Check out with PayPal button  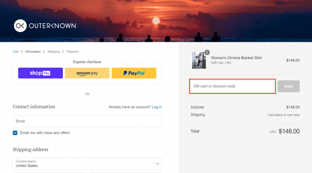pyautogui.click(x=134, y=73)
